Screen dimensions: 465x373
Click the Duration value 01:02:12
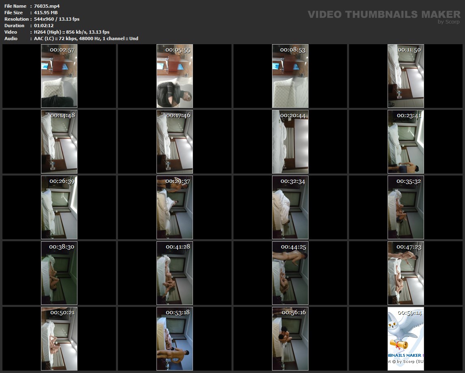point(44,26)
